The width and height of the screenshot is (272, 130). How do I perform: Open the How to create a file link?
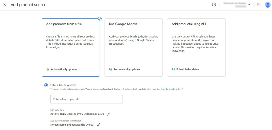tap(171, 89)
